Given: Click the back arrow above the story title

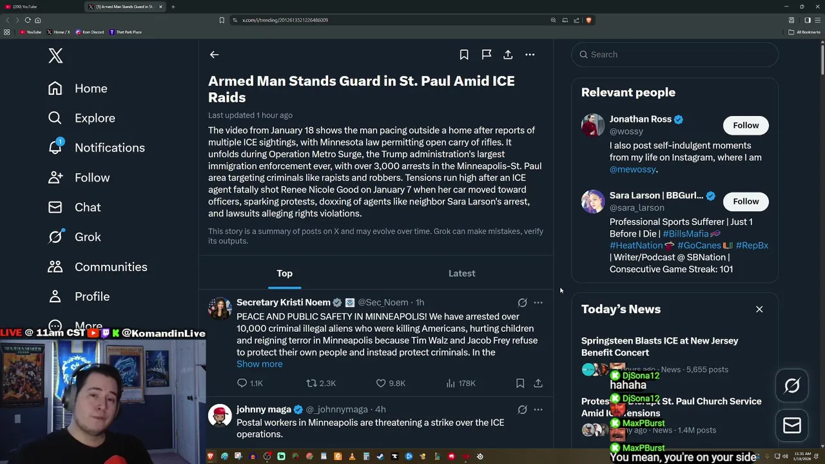Looking at the screenshot, I should 214,55.
